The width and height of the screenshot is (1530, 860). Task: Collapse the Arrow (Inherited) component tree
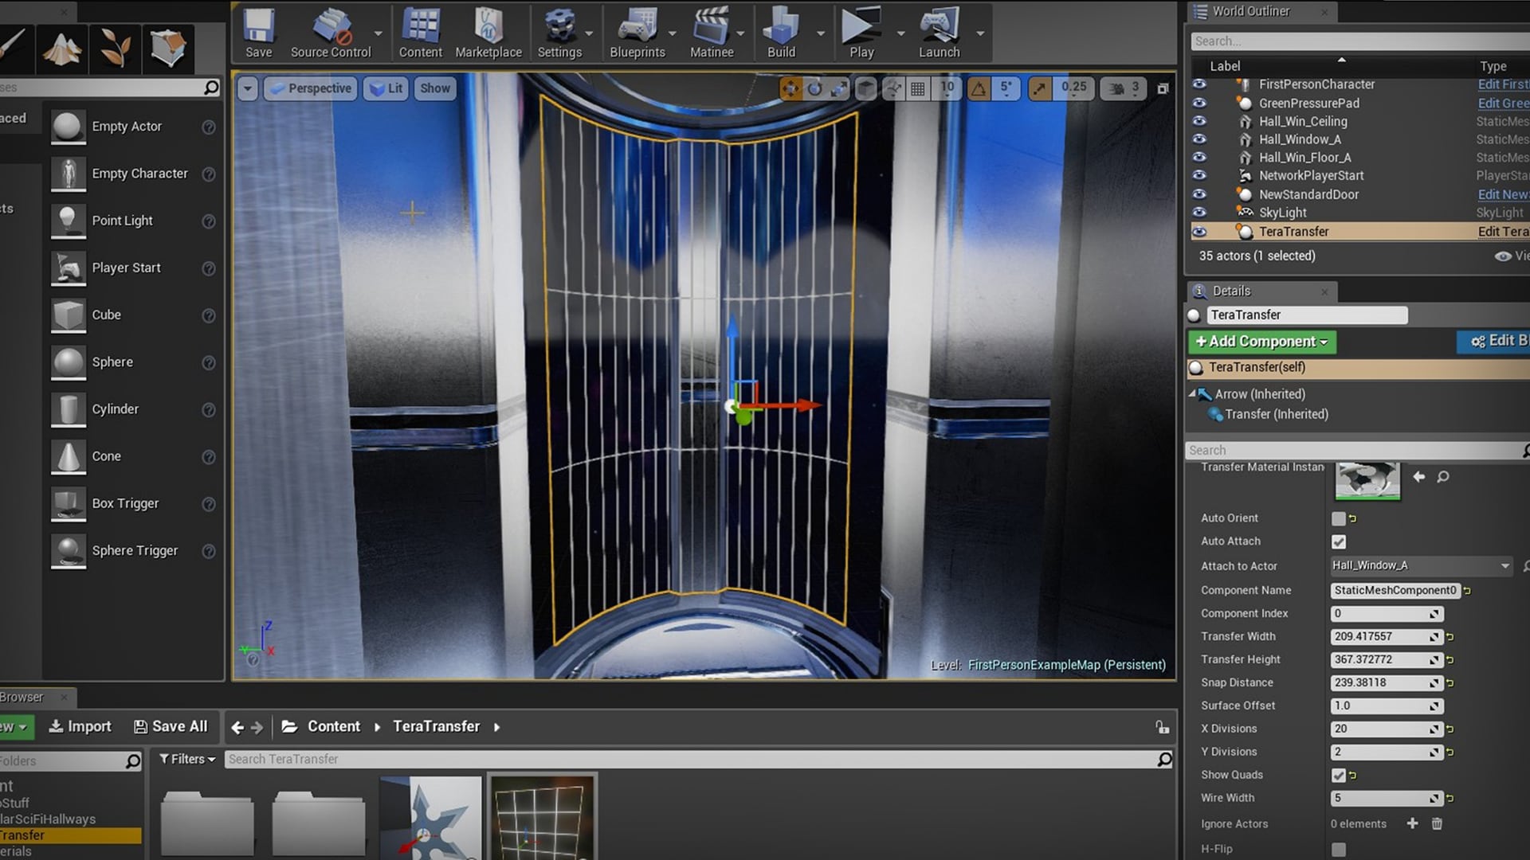1193,393
